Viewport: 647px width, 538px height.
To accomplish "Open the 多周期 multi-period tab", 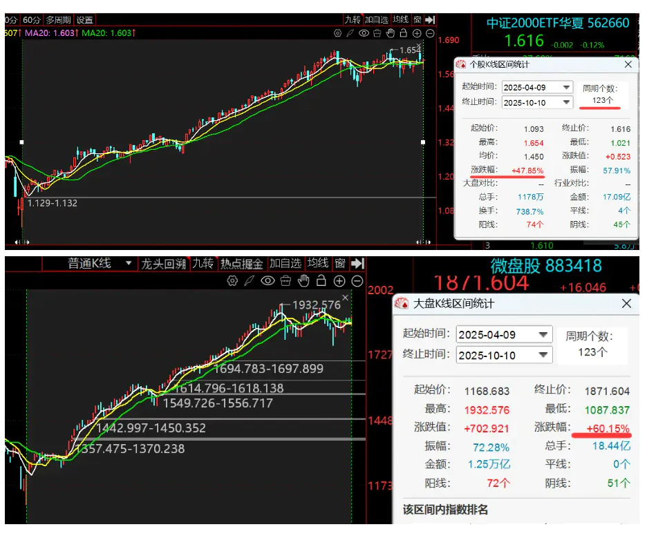I will coord(59,20).
